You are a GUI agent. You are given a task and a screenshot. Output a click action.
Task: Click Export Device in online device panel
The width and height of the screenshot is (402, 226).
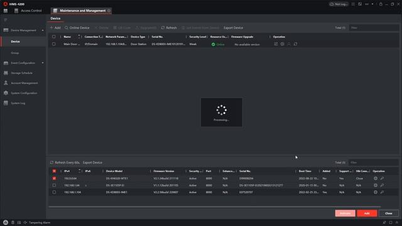(92, 163)
